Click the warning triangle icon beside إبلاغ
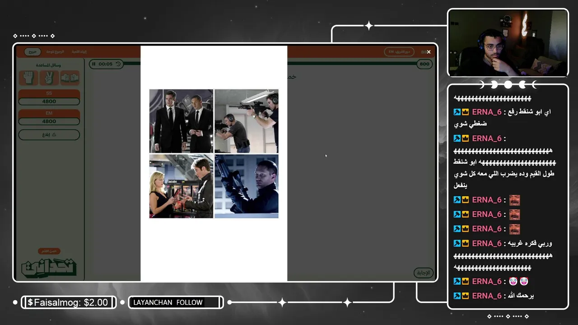578x325 pixels. click(x=54, y=135)
